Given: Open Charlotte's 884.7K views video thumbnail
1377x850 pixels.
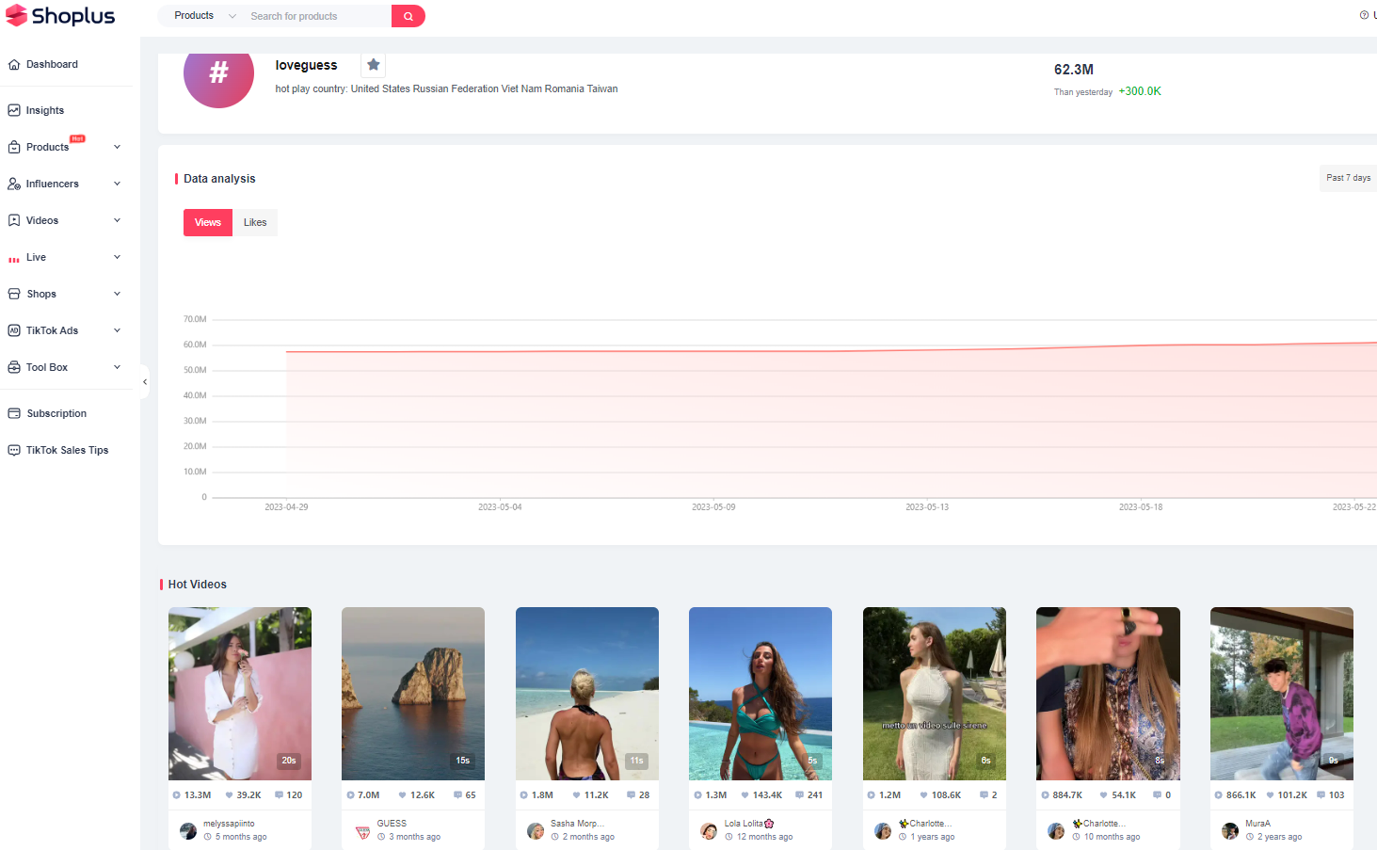Looking at the screenshot, I should [1108, 694].
